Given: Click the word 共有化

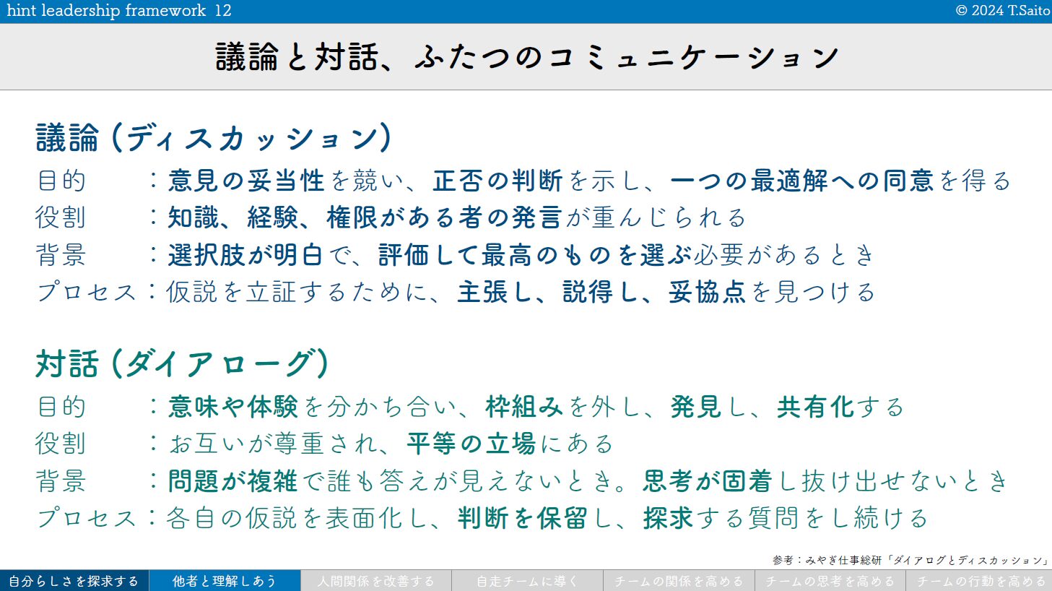Looking at the screenshot, I should pos(816,407).
